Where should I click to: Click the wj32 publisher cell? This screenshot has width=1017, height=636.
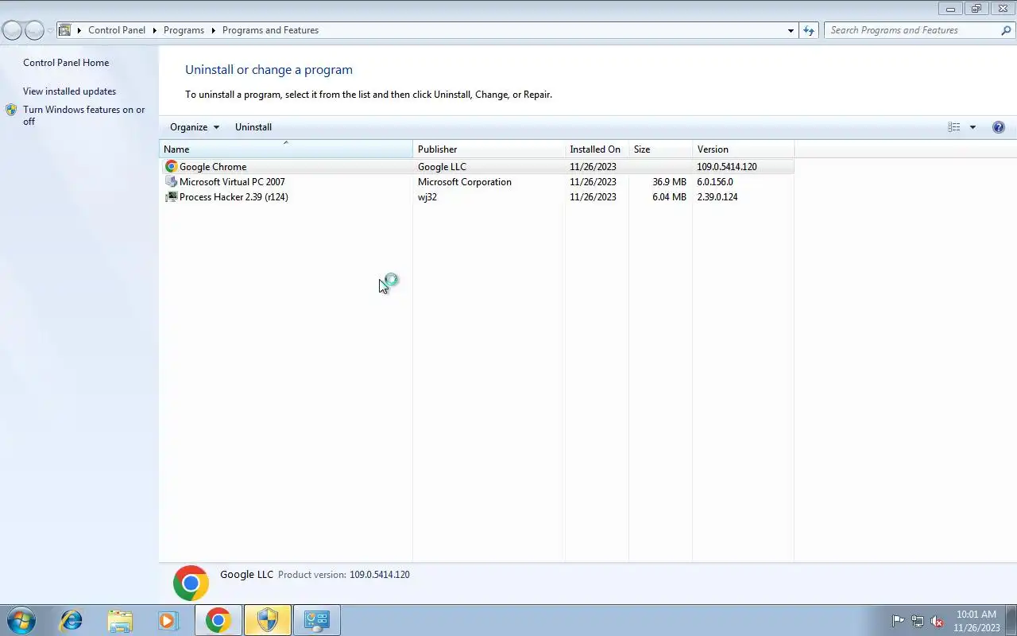(x=427, y=197)
